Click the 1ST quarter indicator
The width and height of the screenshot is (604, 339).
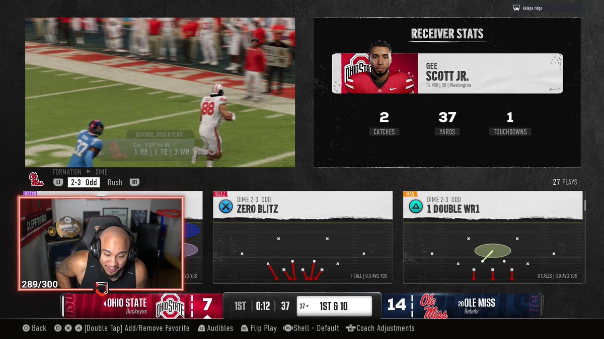[240, 306]
